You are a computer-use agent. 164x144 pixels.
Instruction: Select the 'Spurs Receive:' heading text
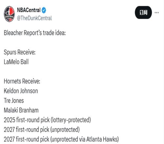click(20, 52)
